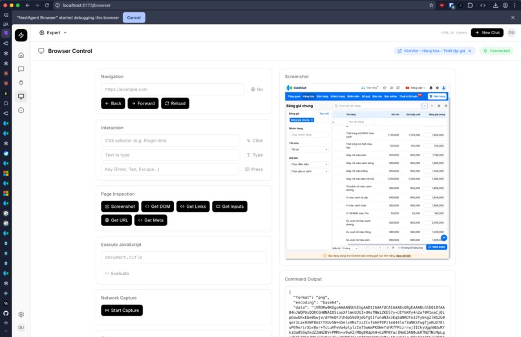Click the Click action button
This screenshot has height=337, width=521.
pos(255,141)
